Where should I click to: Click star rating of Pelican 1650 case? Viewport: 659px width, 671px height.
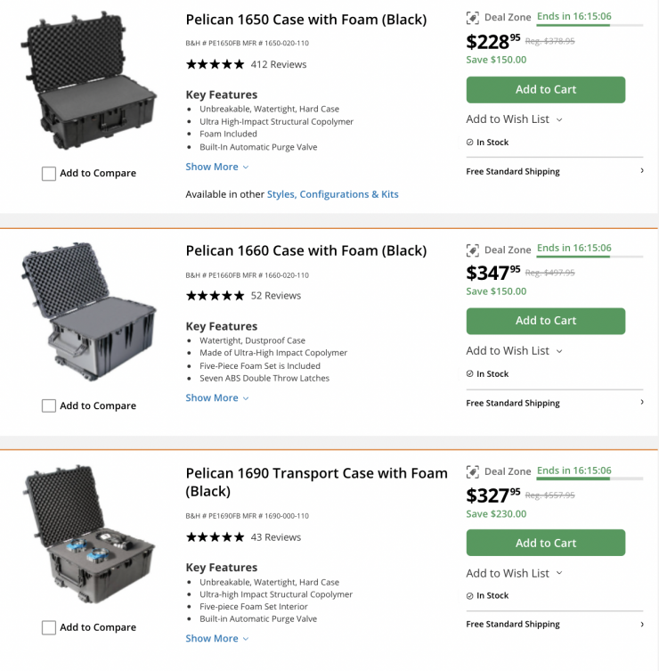coord(215,64)
